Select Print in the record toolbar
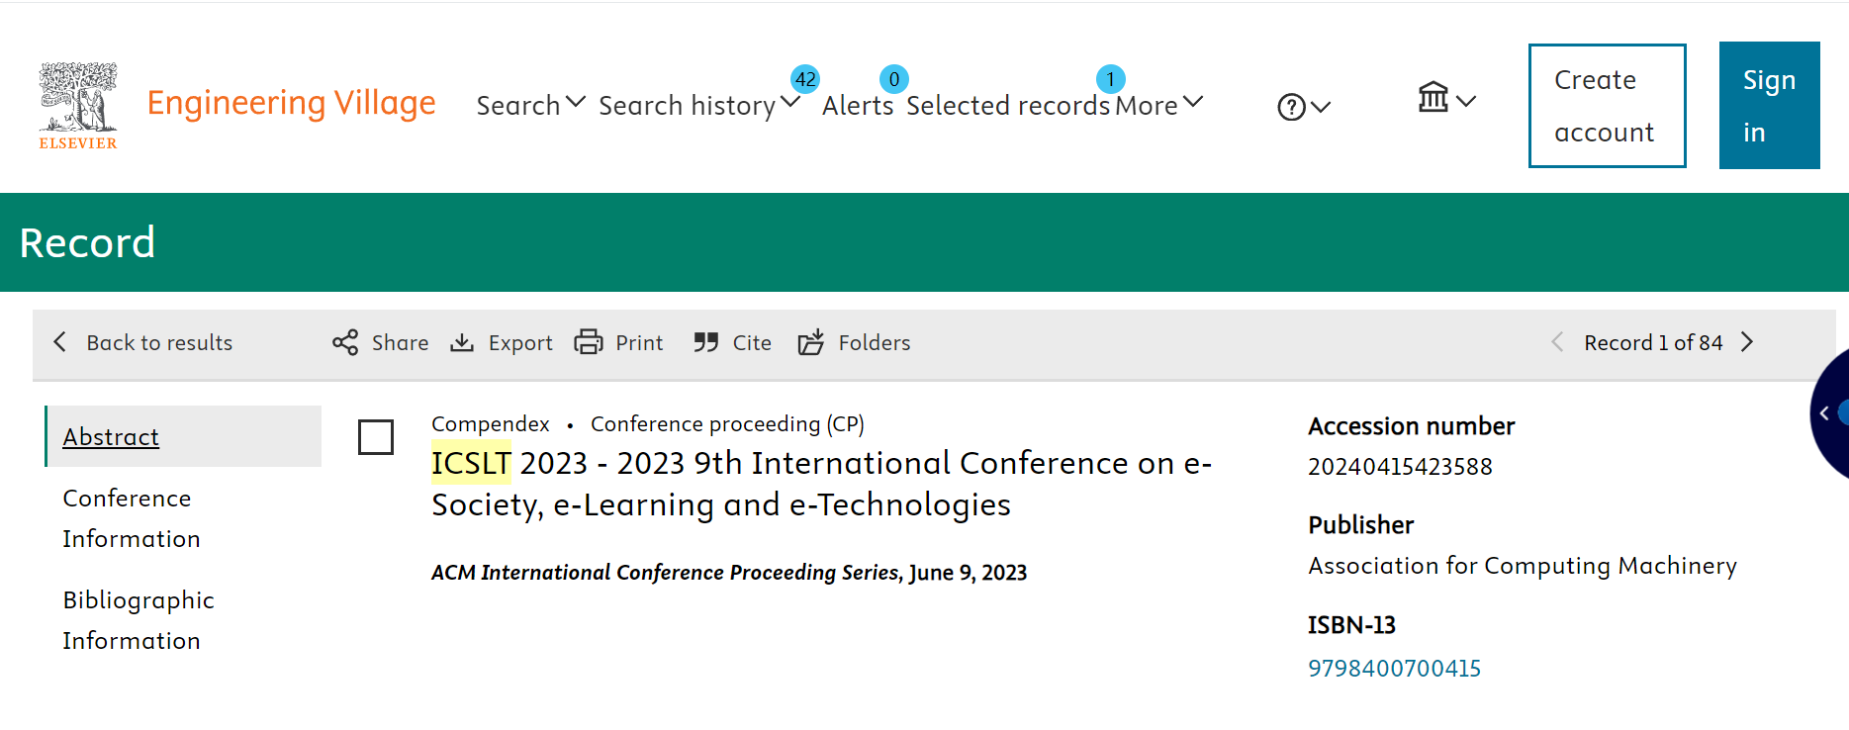Image resolution: width=1849 pixels, height=730 pixels. click(639, 342)
